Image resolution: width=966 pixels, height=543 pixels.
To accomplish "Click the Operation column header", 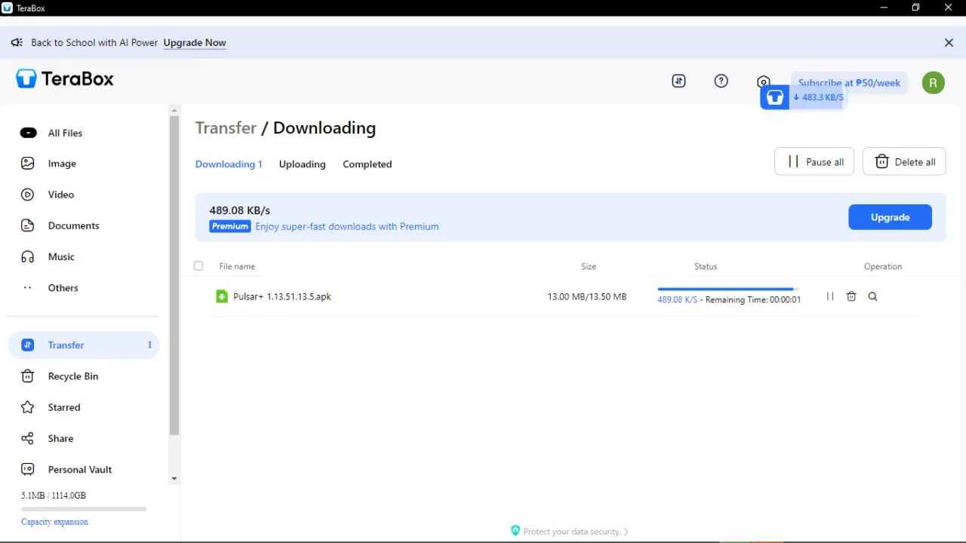I will [883, 266].
